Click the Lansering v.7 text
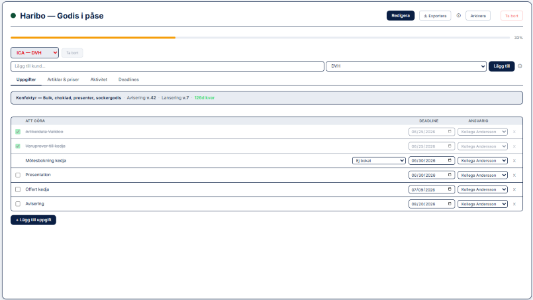Viewport: 533px width, 300px height. tap(175, 98)
